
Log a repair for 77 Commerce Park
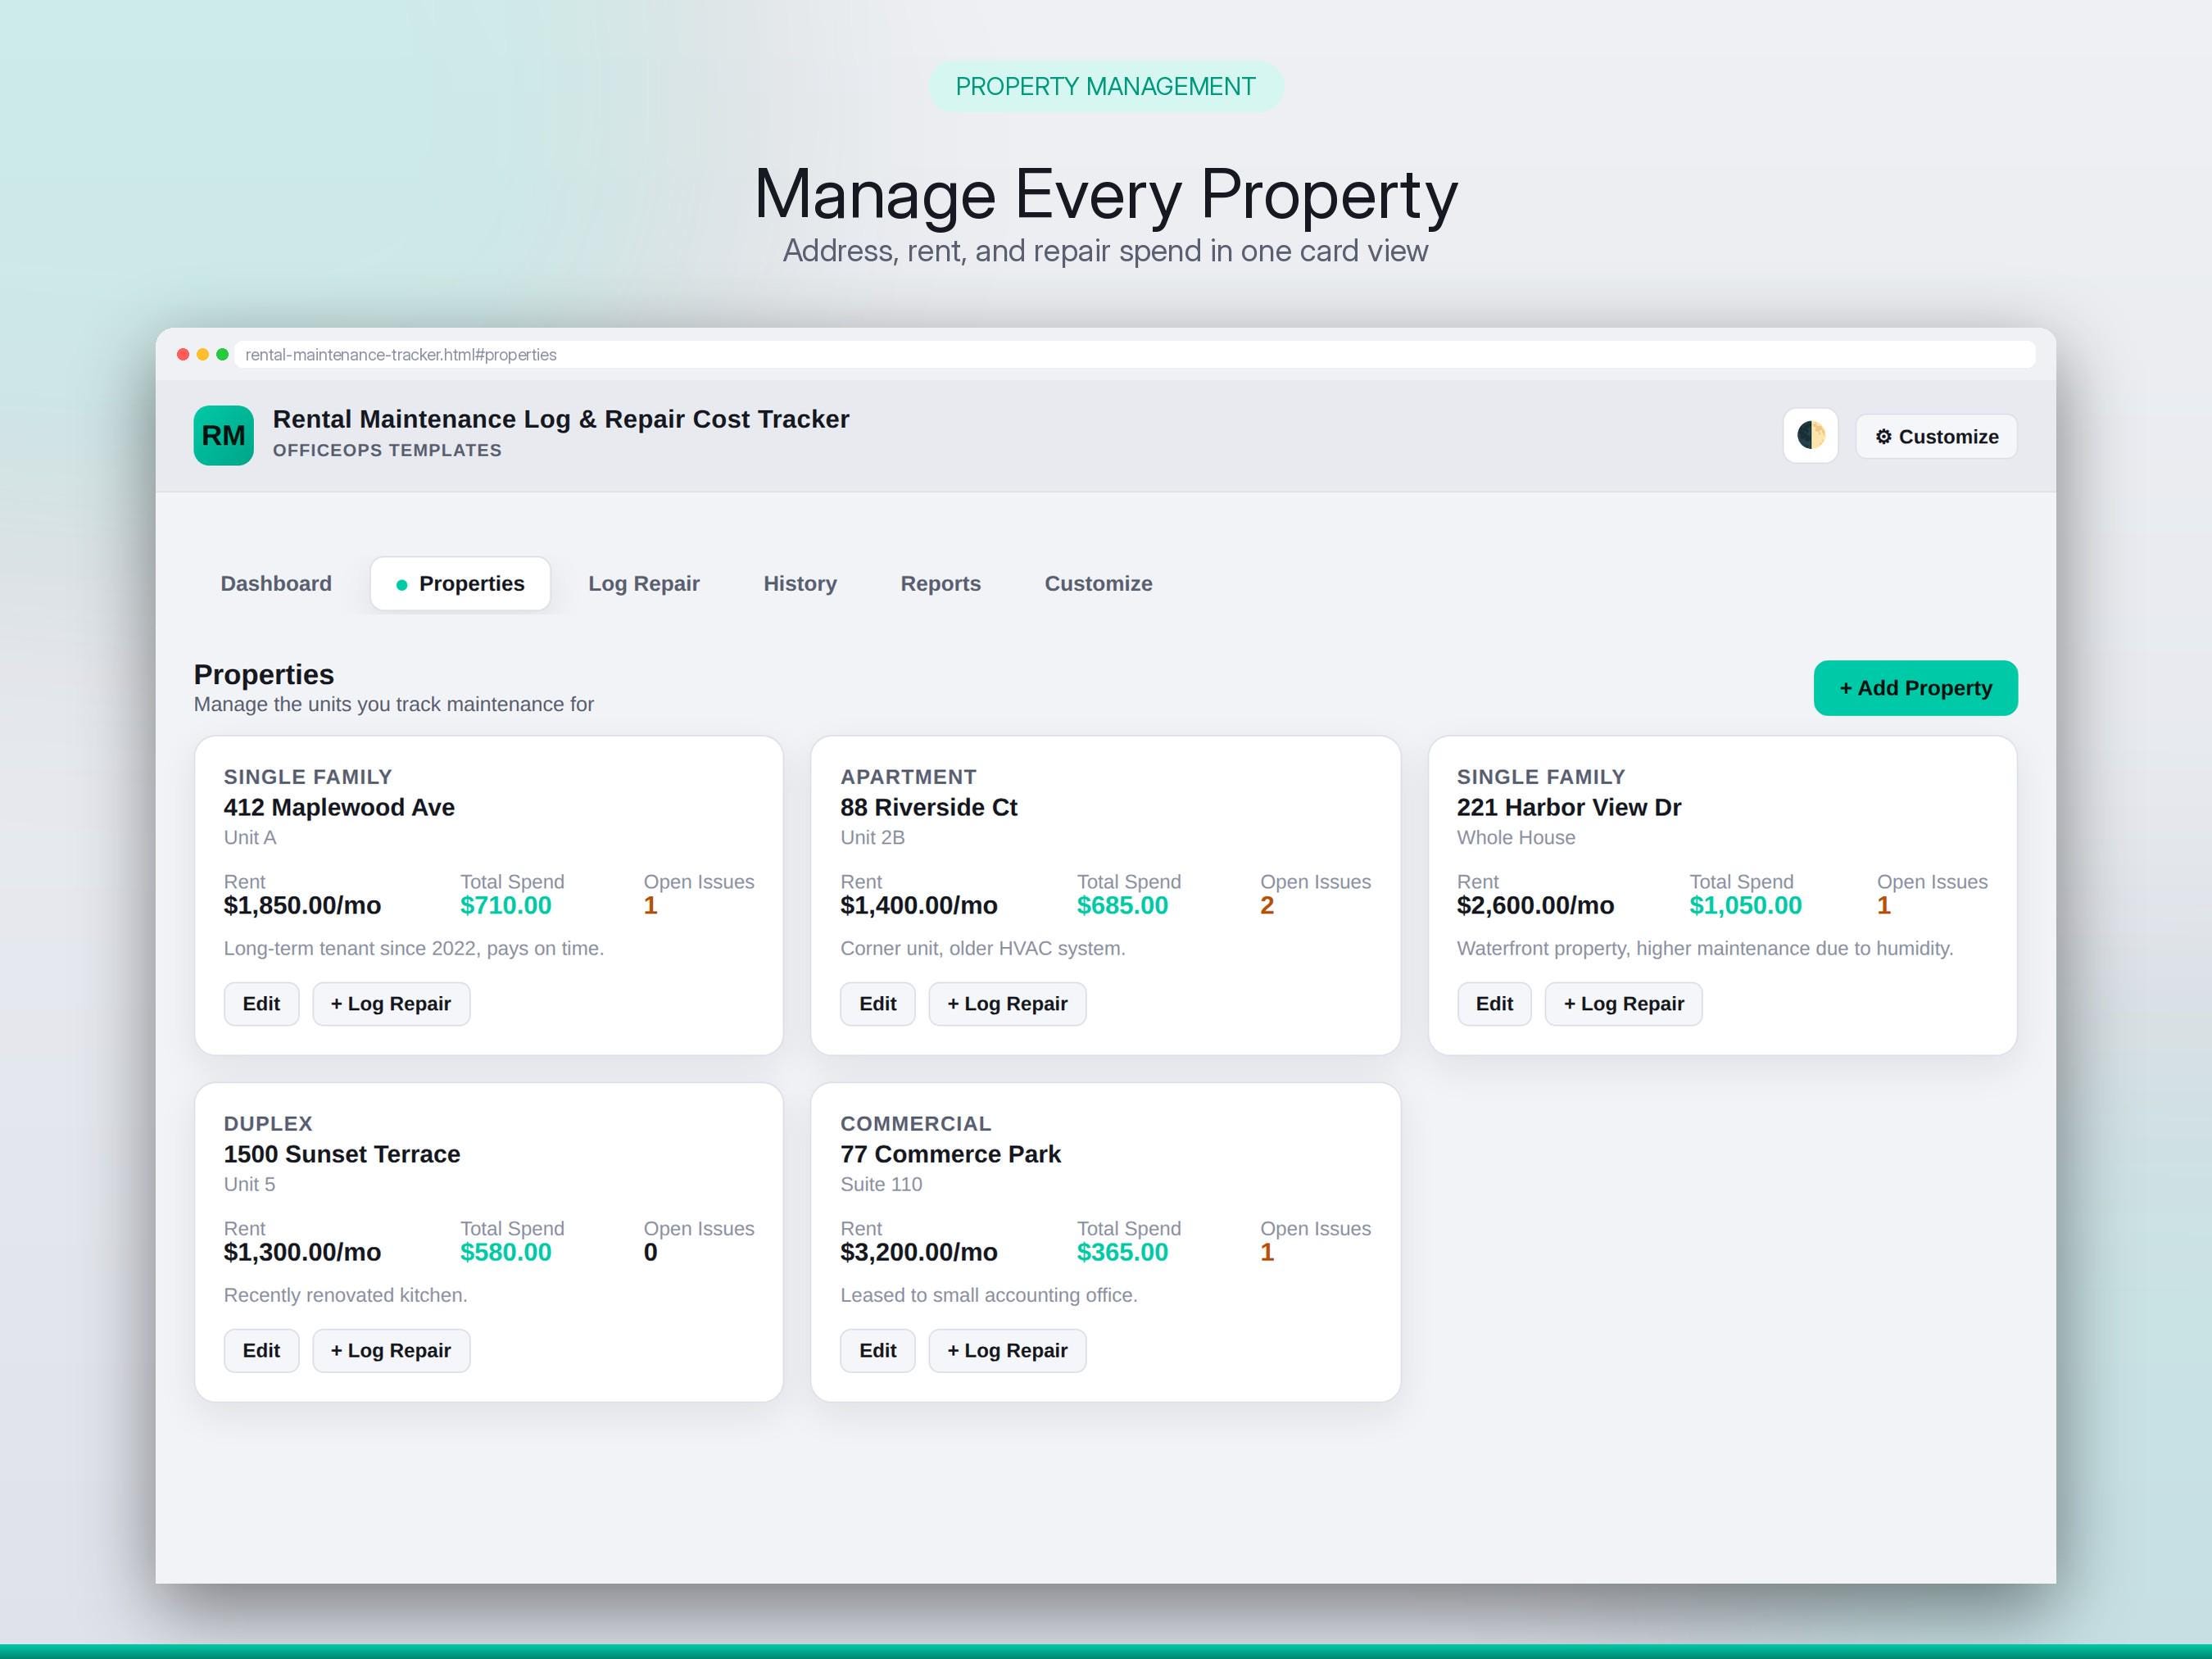tap(1007, 1350)
